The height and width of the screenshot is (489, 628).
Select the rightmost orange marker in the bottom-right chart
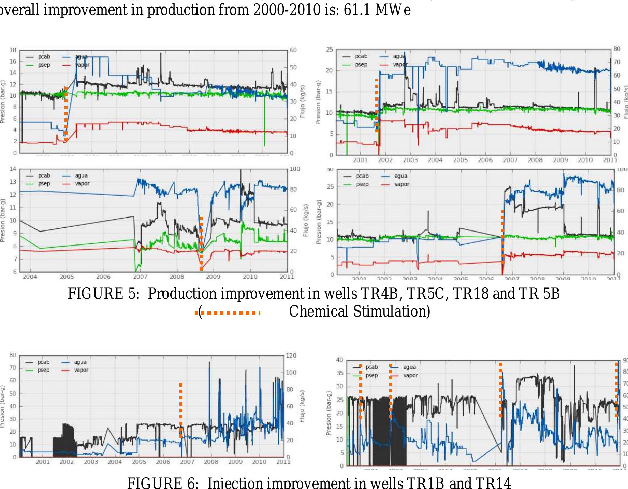click(x=616, y=390)
